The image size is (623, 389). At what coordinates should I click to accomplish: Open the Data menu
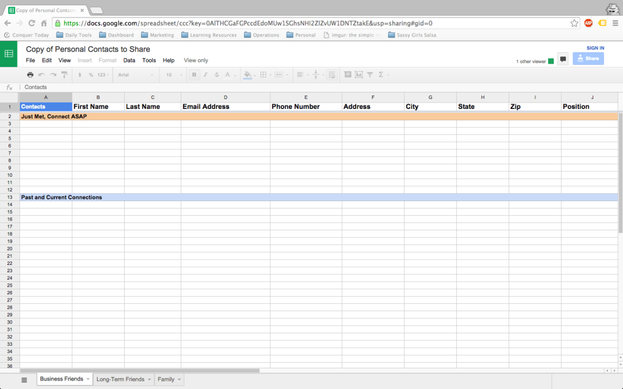coord(129,60)
